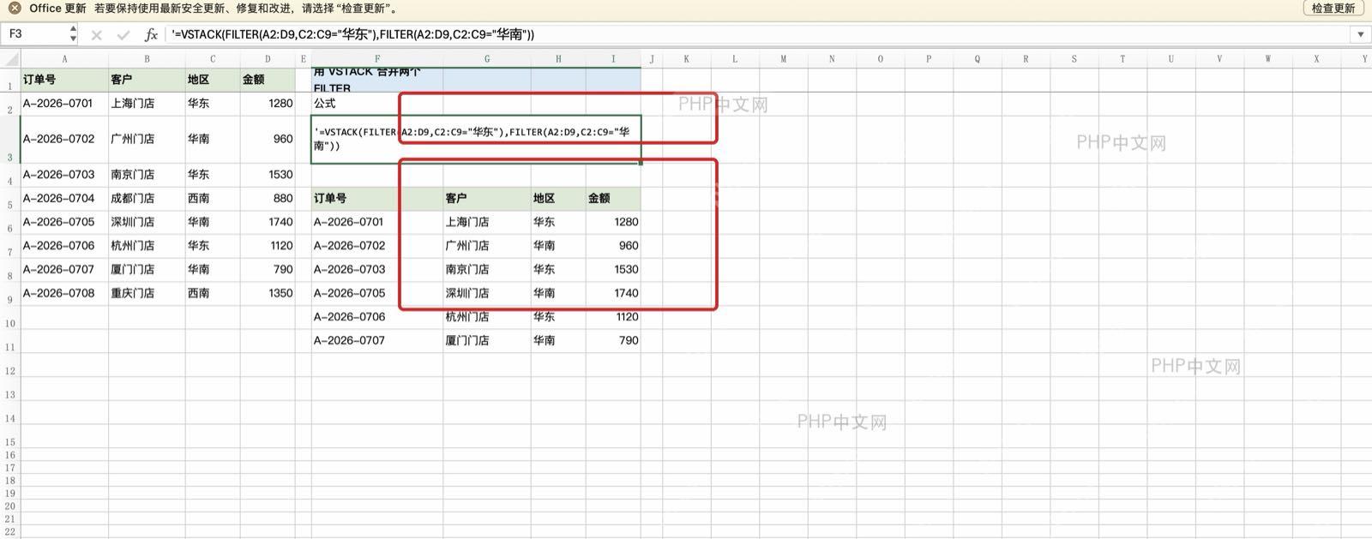
Task: Open Insert Function with the fx icon
Action: tap(151, 34)
